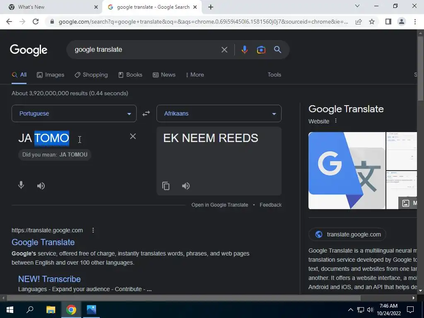Click the Google Translate panel heading
The image size is (424, 318).
(x=346, y=109)
